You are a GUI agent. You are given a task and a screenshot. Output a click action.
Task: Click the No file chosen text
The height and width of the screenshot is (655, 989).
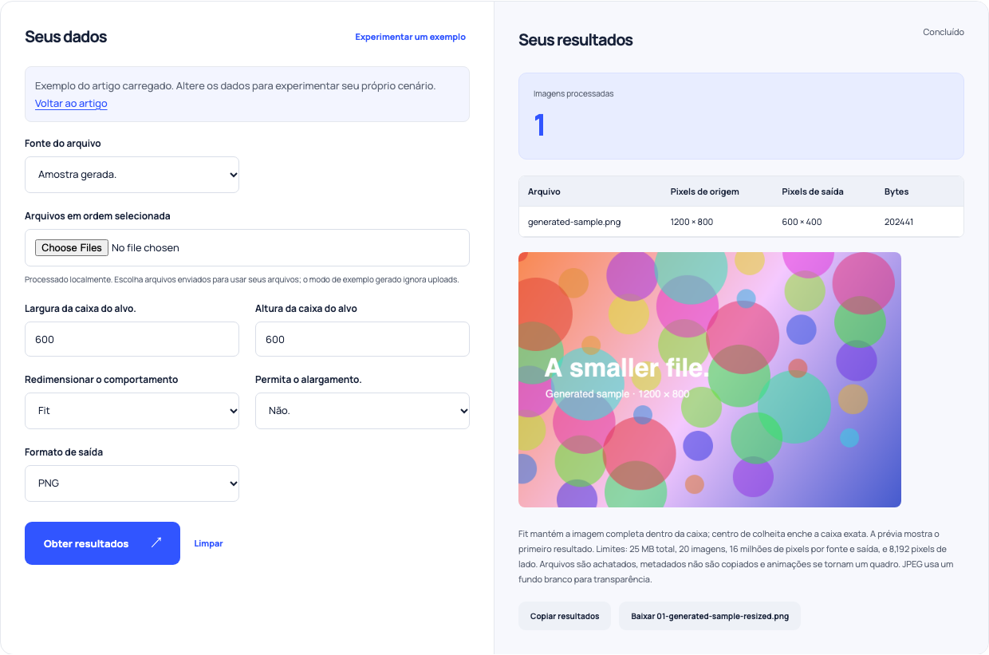(x=145, y=248)
